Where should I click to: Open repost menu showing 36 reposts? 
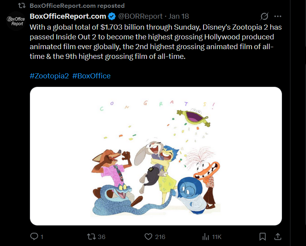[90, 237]
